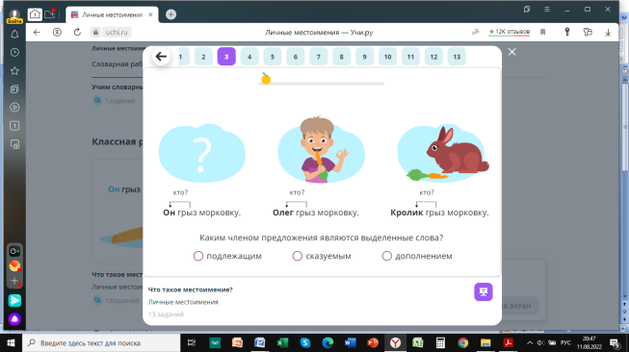Click the orange progress marker on the slider
Viewport: 629px width, 352px height.
pos(266,79)
